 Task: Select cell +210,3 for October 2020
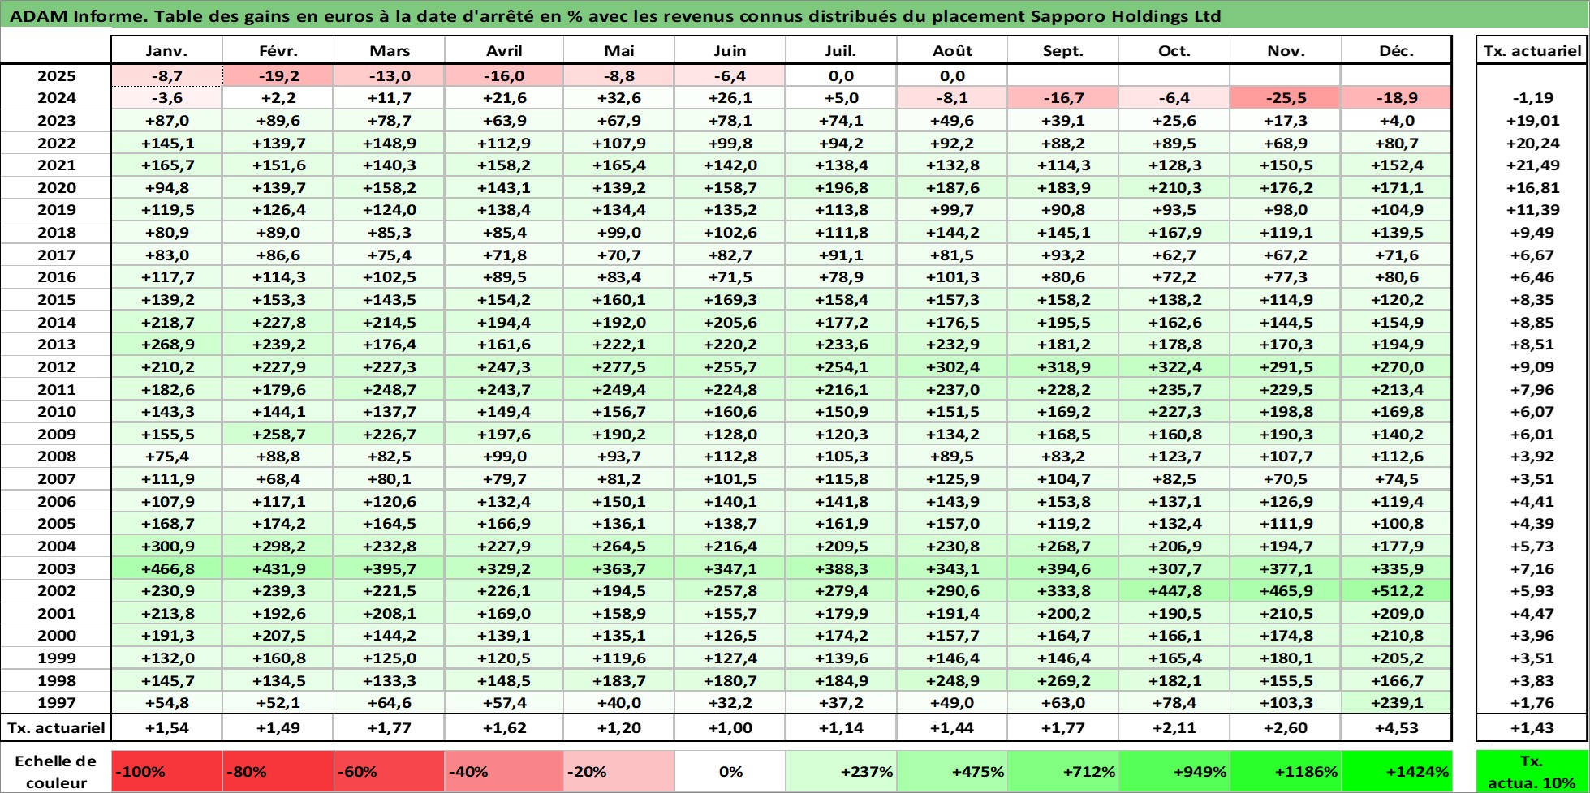click(1174, 187)
